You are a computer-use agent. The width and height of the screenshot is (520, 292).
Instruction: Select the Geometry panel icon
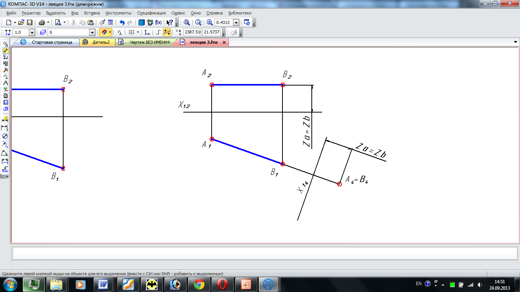coord(5,44)
